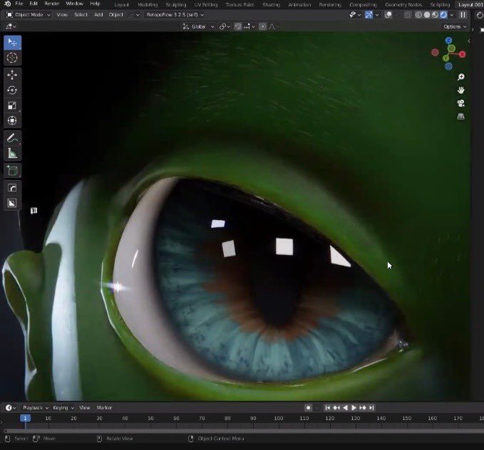Switch to solid shading mode
This screenshot has width=484, height=450.
427,15
